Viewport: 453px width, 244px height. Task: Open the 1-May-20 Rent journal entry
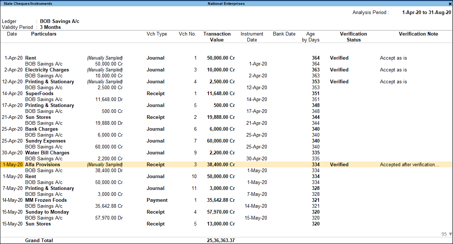226,177
